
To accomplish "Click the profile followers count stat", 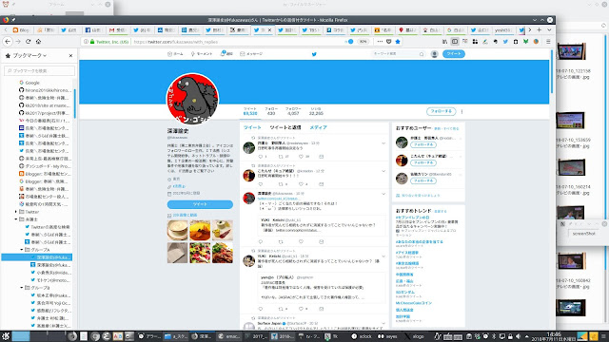I will pyautogui.click(x=293, y=111).
